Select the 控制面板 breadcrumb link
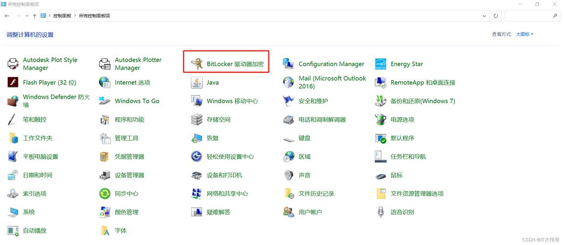 (x=62, y=16)
